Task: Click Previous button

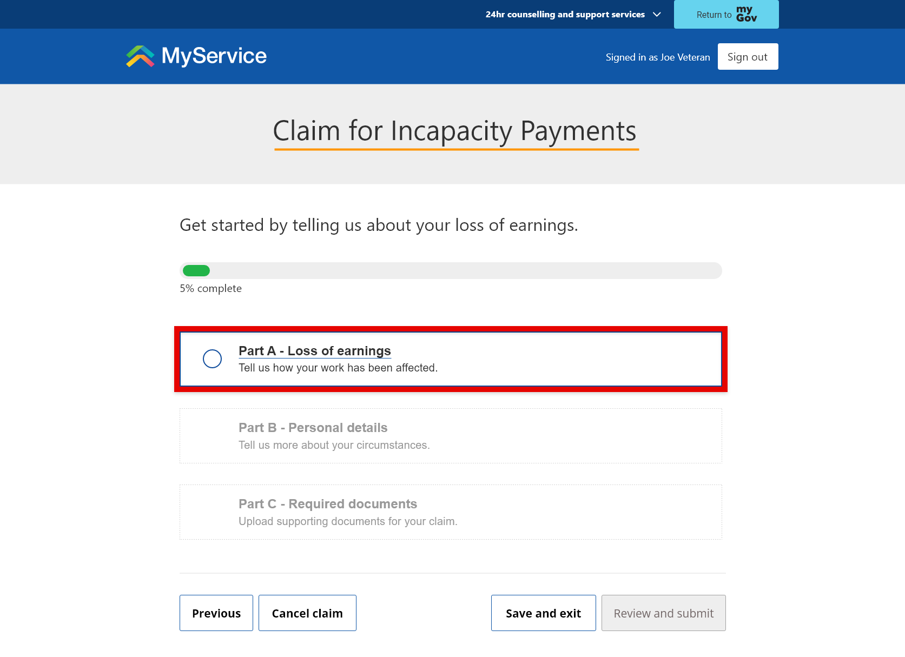Action: coord(216,613)
